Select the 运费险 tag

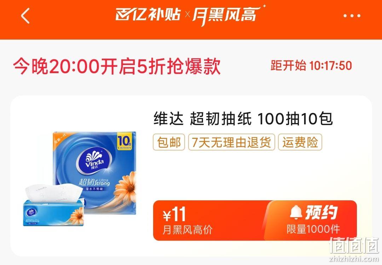[x=300, y=142]
